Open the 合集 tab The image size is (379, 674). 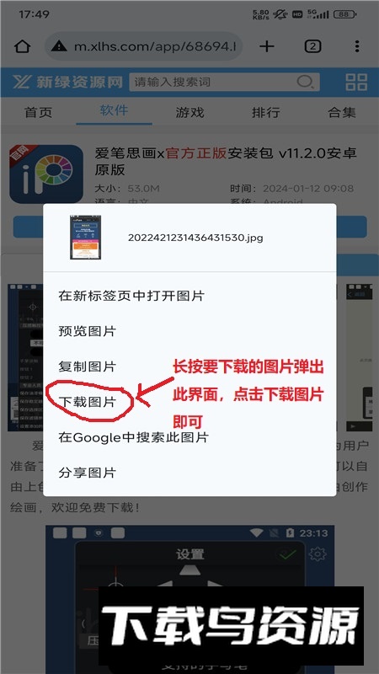(x=342, y=112)
